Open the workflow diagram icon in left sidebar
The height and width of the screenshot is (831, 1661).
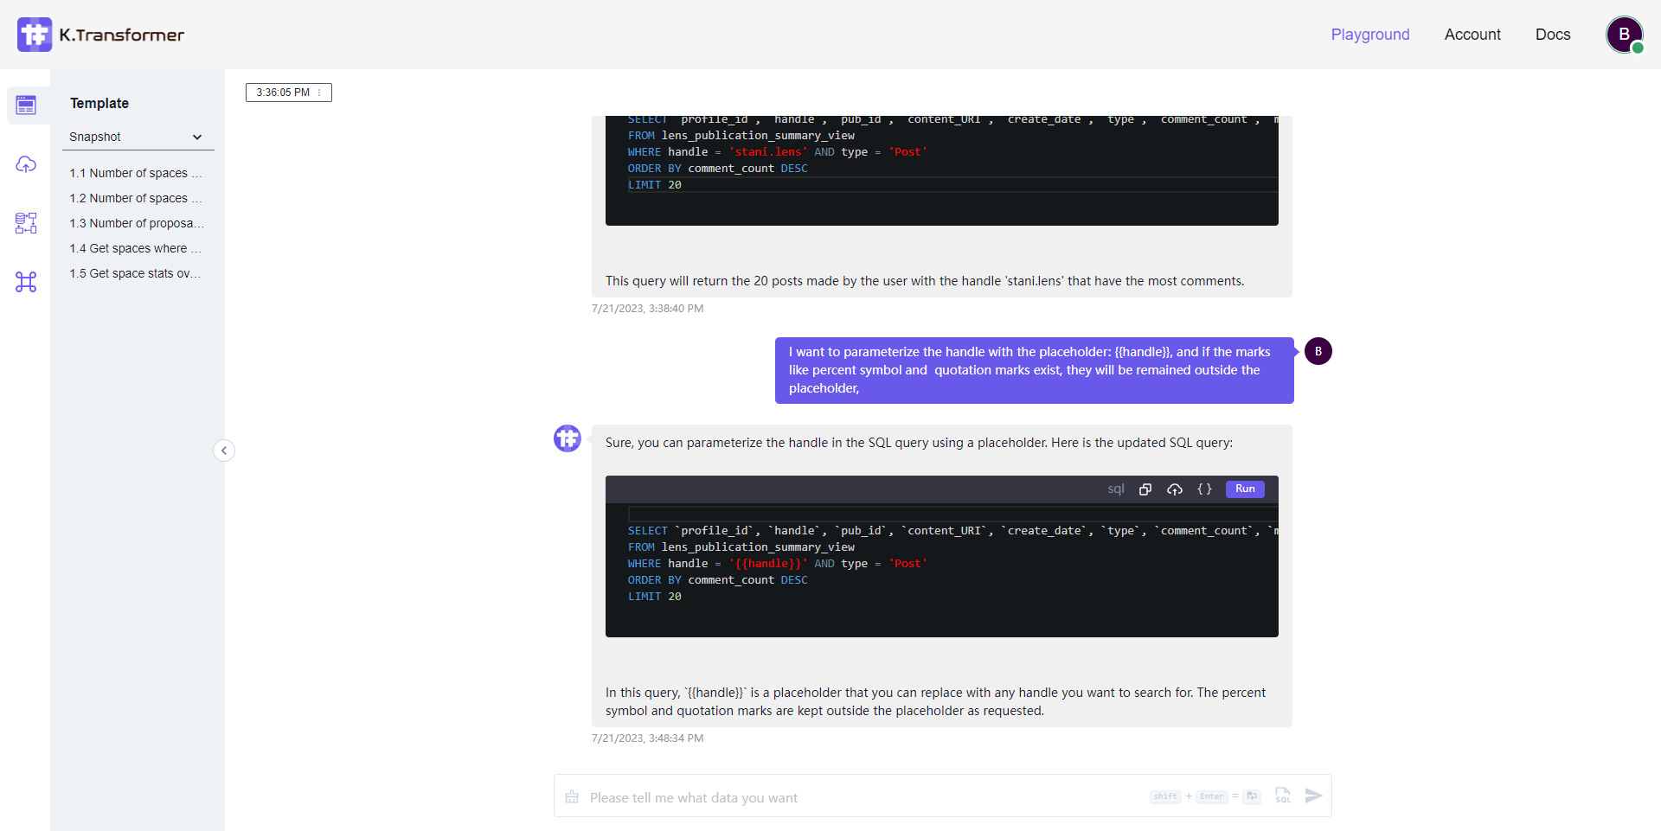tap(26, 223)
